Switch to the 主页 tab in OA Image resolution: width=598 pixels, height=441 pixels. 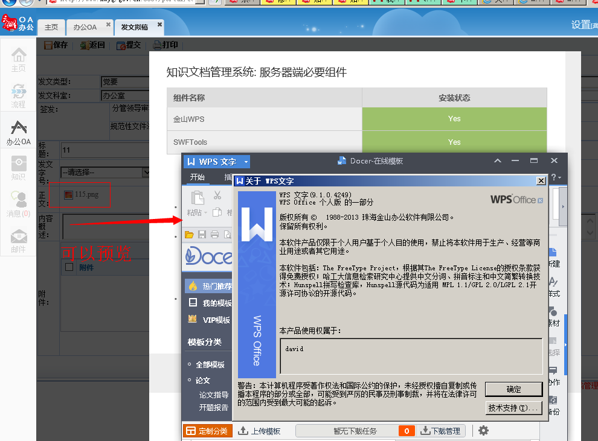pos(51,27)
